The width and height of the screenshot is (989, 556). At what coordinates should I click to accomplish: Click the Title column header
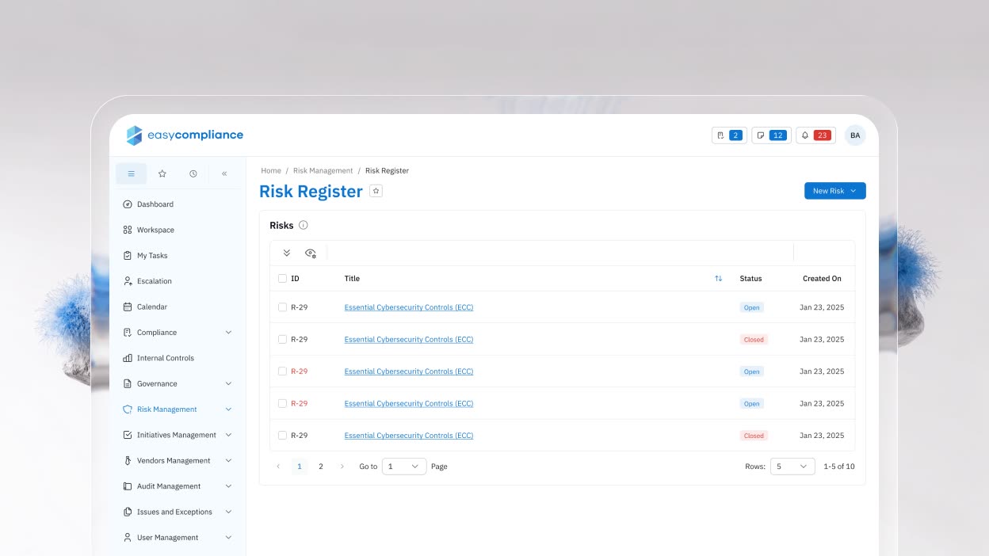click(352, 279)
